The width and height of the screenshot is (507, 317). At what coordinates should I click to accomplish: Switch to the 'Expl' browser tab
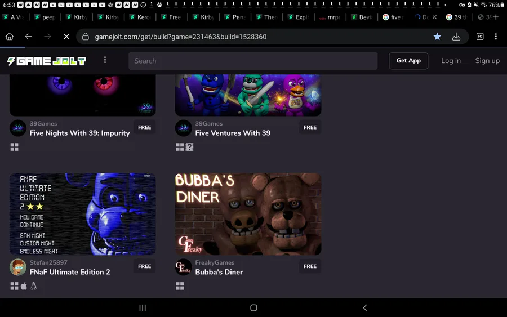tap(299, 17)
